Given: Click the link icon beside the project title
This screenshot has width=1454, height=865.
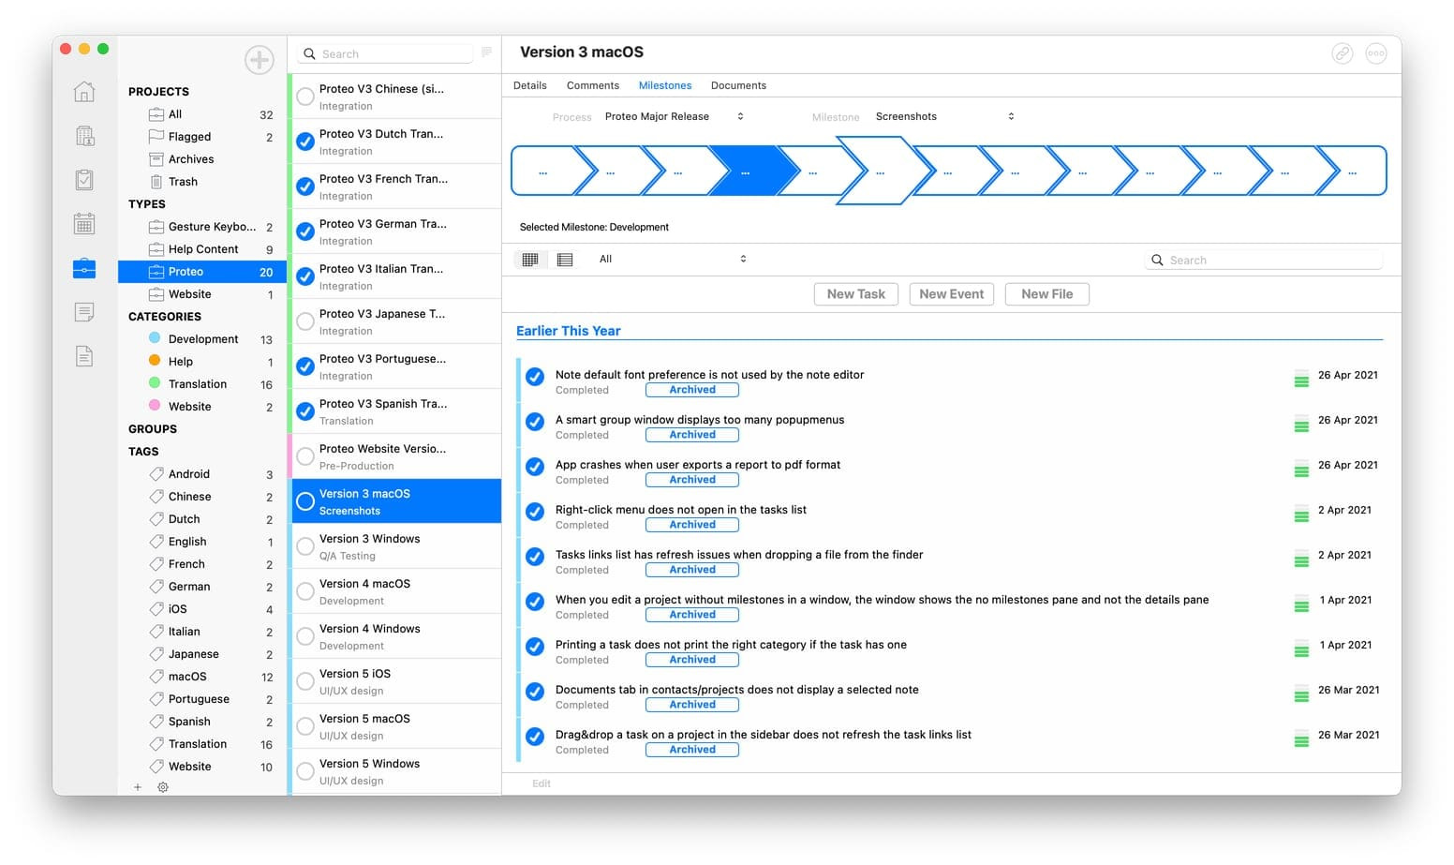Looking at the screenshot, I should (1343, 53).
